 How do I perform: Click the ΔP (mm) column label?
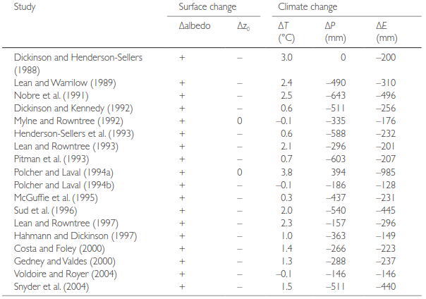pos(335,32)
